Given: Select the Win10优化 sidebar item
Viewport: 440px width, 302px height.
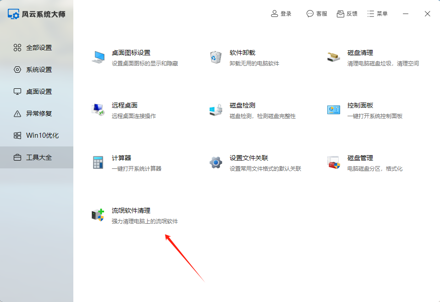Looking at the screenshot, I should 37,135.
